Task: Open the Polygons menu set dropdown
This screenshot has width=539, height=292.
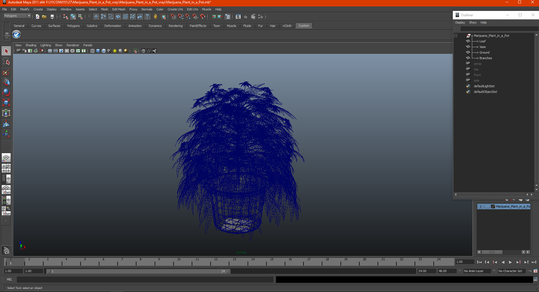Action: (17, 16)
